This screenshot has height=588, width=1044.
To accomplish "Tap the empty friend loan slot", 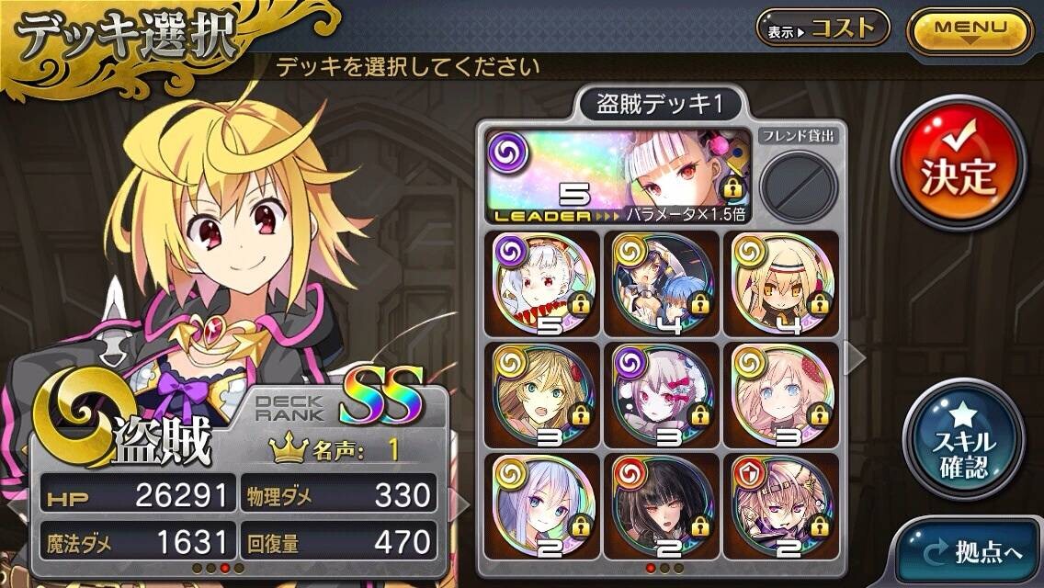I will [799, 186].
